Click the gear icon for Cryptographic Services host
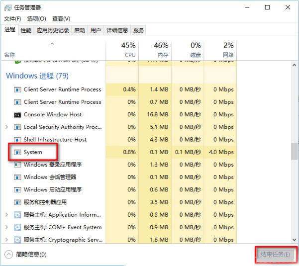The height and width of the screenshot is (266, 299). (x=17, y=240)
